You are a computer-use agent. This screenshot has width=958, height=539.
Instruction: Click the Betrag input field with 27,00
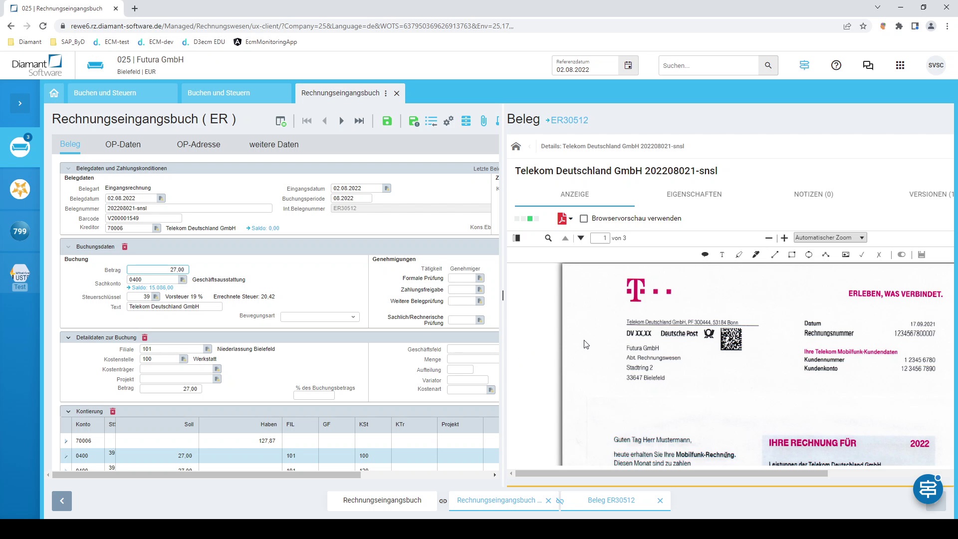point(158,269)
